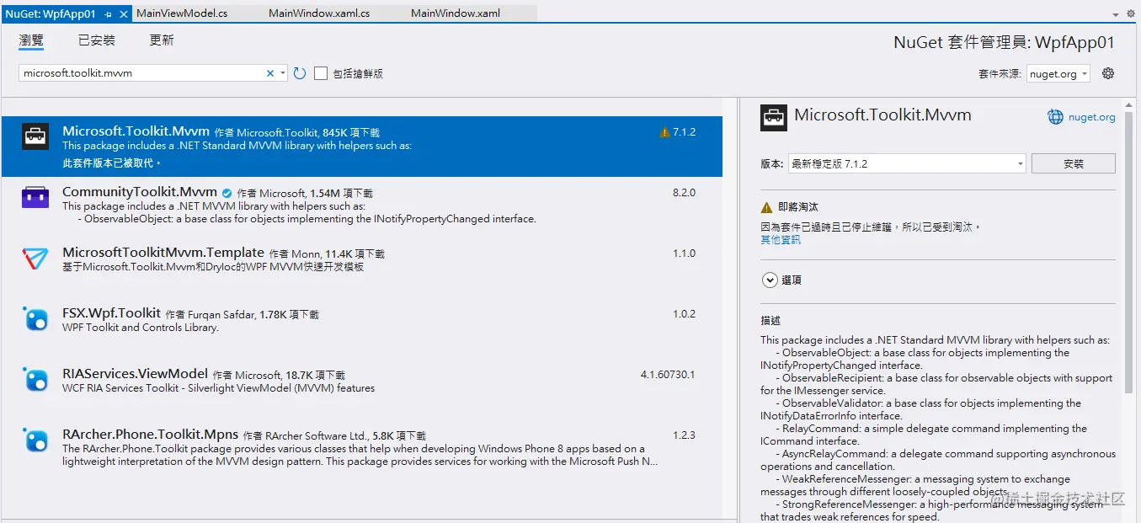Viewport: 1141px width, 523px height.
Task: Click the RIAServices.ViewModel package icon
Action: (35, 379)
